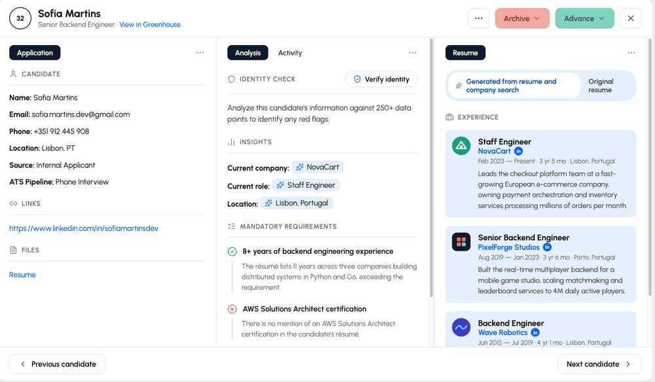Open Wave Robotics LinkedIn icon
655x382 pixels.
click(535, 333)
